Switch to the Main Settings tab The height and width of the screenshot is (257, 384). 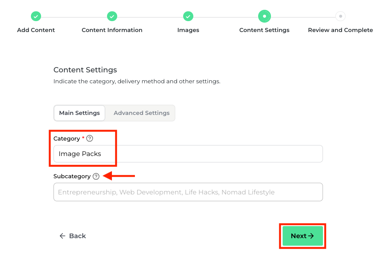(80, 113)
